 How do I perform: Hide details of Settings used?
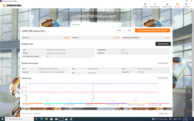point(163,44)
